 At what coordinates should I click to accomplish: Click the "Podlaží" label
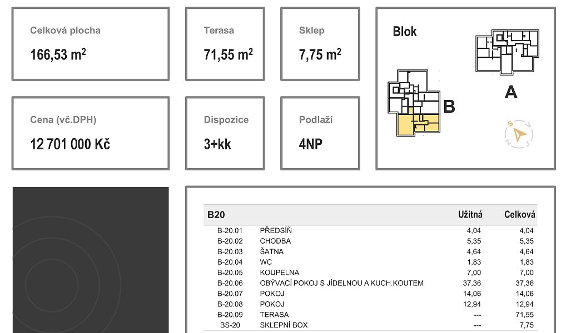[x=316, y=120]
